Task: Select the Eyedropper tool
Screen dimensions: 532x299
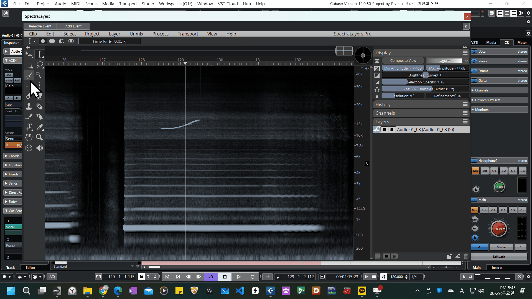Action: coord(40,127)
